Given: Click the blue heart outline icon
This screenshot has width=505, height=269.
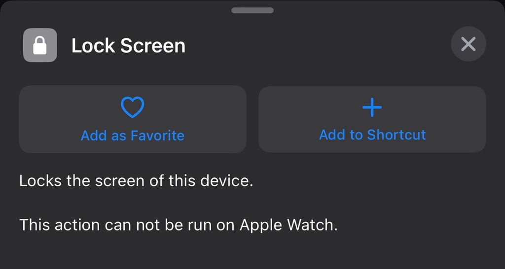Looking at the screenshot, I should (x=132, y=107).
